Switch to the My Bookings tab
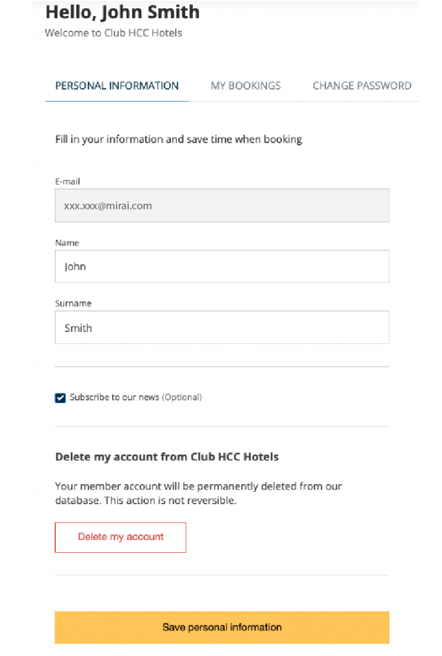This screenshot has width=442, height=656. (245, 86)
